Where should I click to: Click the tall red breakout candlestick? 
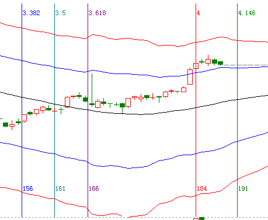pyautogui.click(x=190, y=77)
